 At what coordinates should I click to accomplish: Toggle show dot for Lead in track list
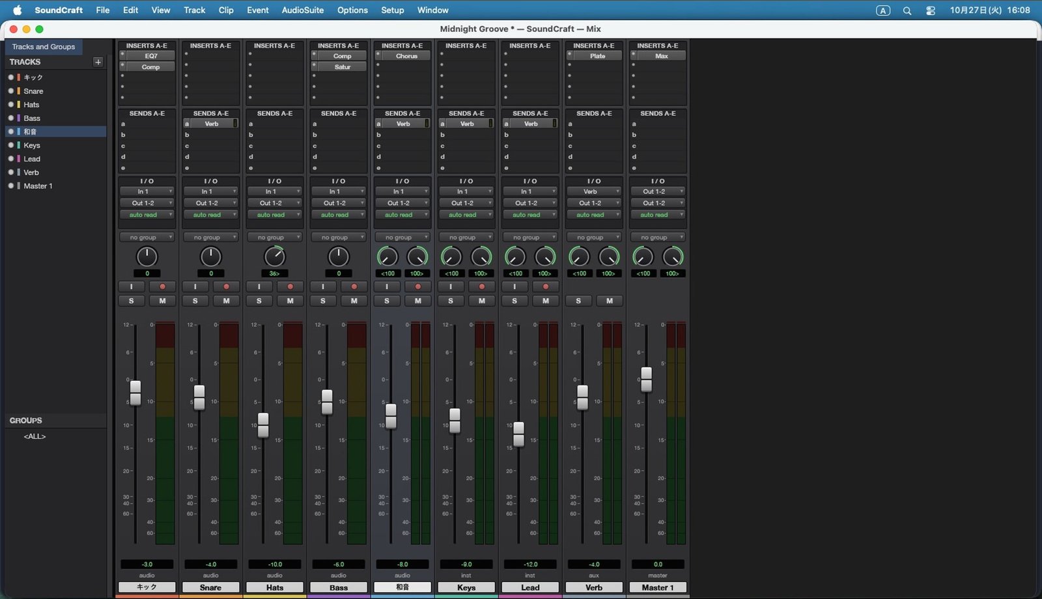pos(10,159)
